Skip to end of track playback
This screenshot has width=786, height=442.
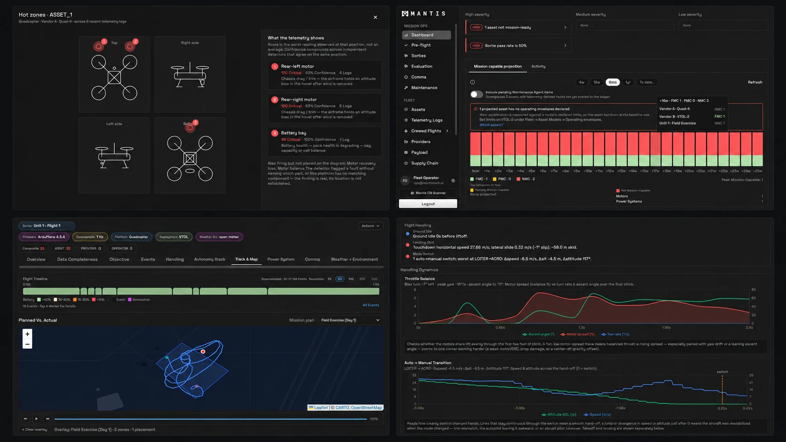pyautogui.click(x=47, y=419)
